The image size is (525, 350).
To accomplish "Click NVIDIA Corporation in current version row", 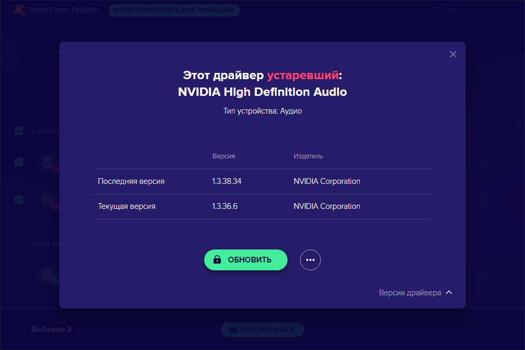I will point(327,206).
